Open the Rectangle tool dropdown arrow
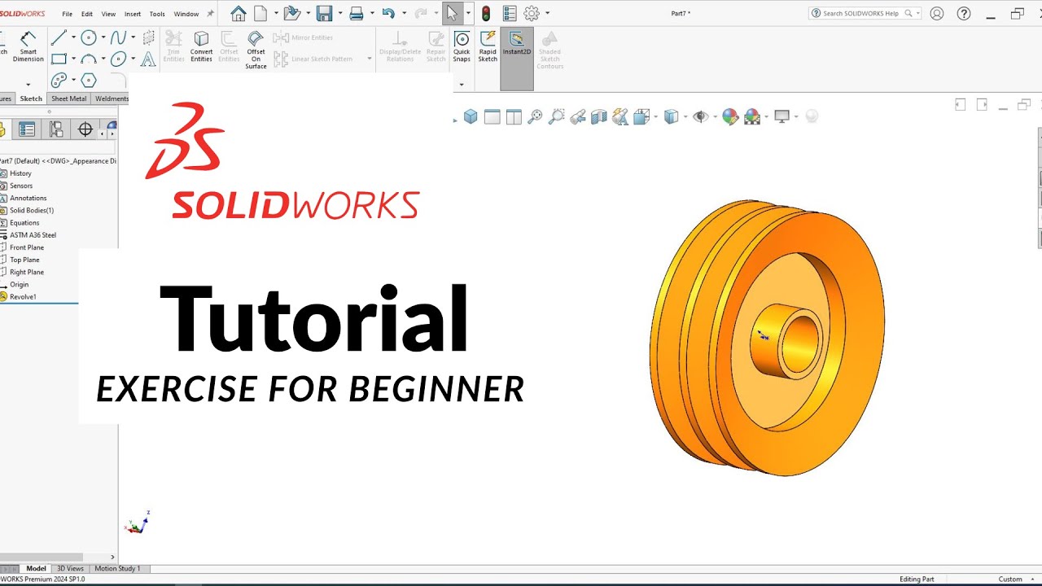 [73, 59]
